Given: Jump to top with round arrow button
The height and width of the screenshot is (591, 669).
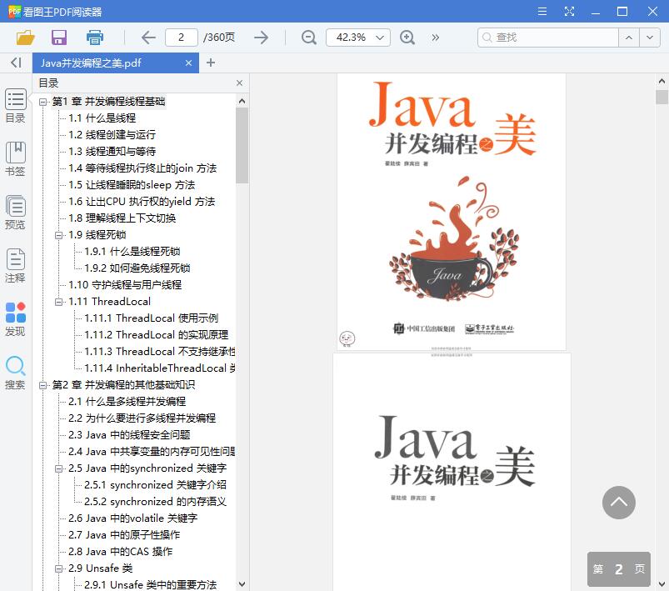Looking at the screenshot, I should 619,503.
